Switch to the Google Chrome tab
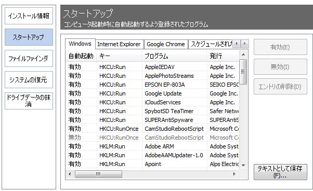Viewport: 313px width, 191px height. pos(166,44)
